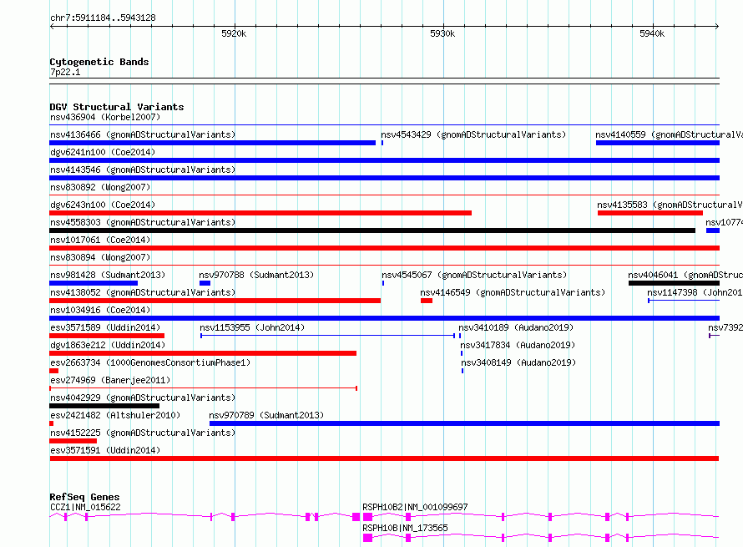Viewport: 743px width, 547px height.
Task: Click the nsv4146549 small red bar
Action: (427, 301)
